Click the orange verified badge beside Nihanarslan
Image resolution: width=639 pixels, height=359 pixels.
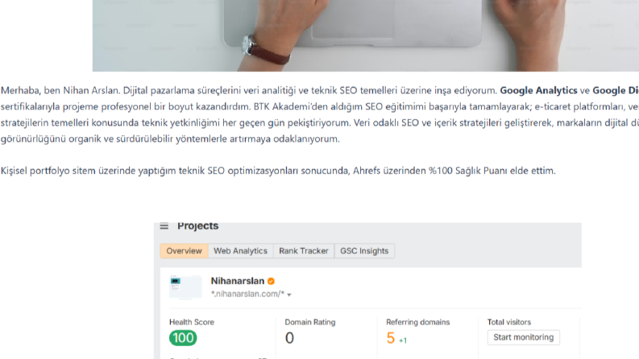point(271,281)
